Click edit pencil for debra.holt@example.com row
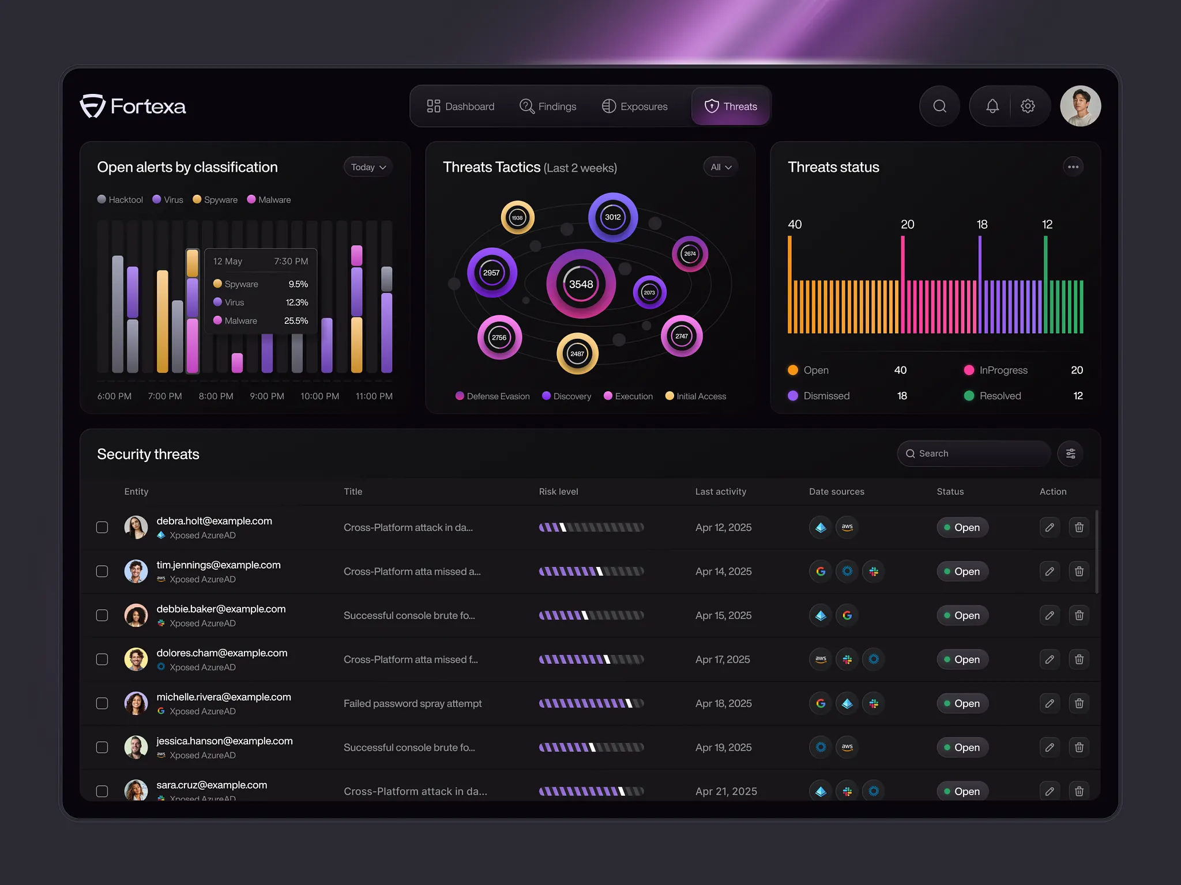This screenshot has width=1181, height=885. pos(1050,527)
